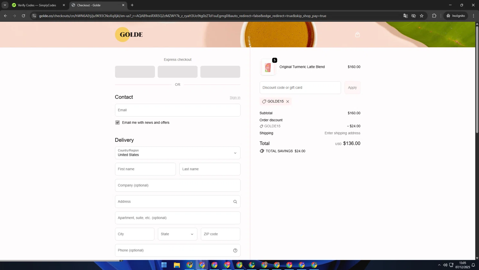Screen dimensions: 479x270
Task: Open the translate page icon
Action: click(x=406, y=16)
